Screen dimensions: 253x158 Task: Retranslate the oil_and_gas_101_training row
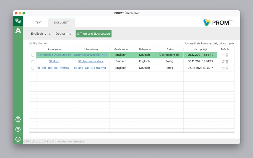pyautogui.click(x=223, y=68)
